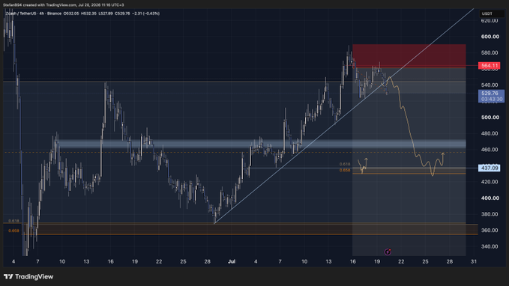Screen dimensions: 509x286
Task: Click the 0.658 fib label beside 437.09 line
Action: click(x=345, y=170)
